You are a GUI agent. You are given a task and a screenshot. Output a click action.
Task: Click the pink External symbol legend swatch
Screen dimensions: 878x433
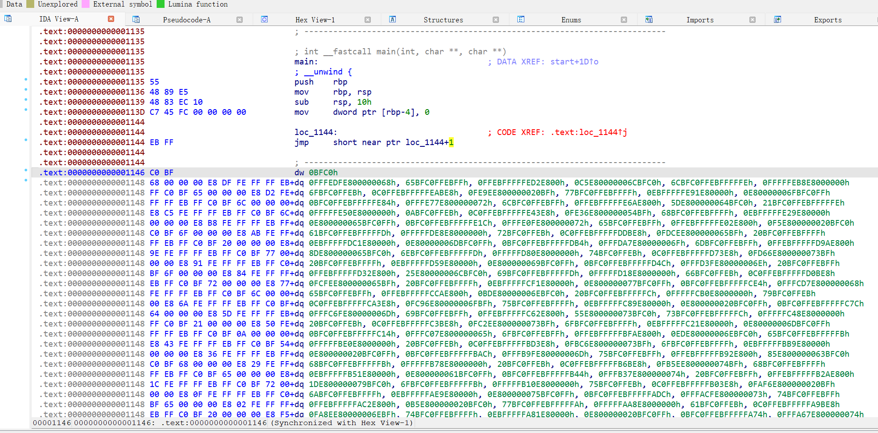pyautogui.click(x=86, y=4)
